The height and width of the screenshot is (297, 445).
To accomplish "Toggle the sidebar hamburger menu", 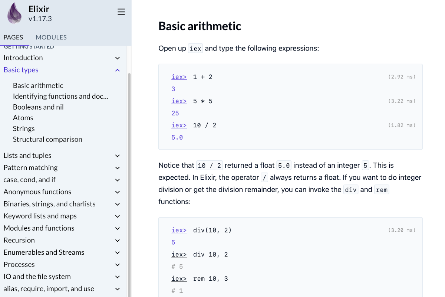I will click(121, 12).
